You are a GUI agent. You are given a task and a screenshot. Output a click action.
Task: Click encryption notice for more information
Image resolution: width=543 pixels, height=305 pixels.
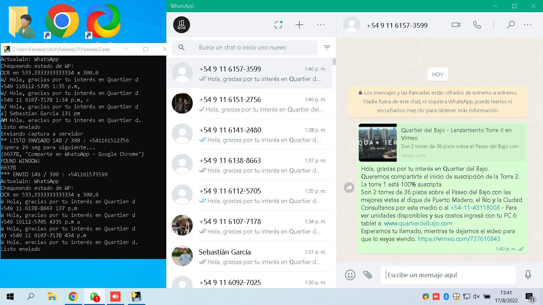point(438,101)
